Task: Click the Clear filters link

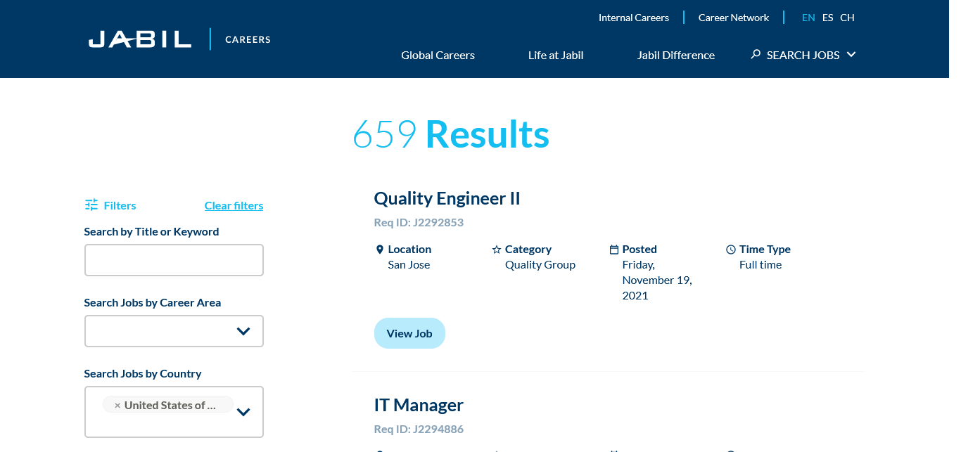Action: click(234, 205)
